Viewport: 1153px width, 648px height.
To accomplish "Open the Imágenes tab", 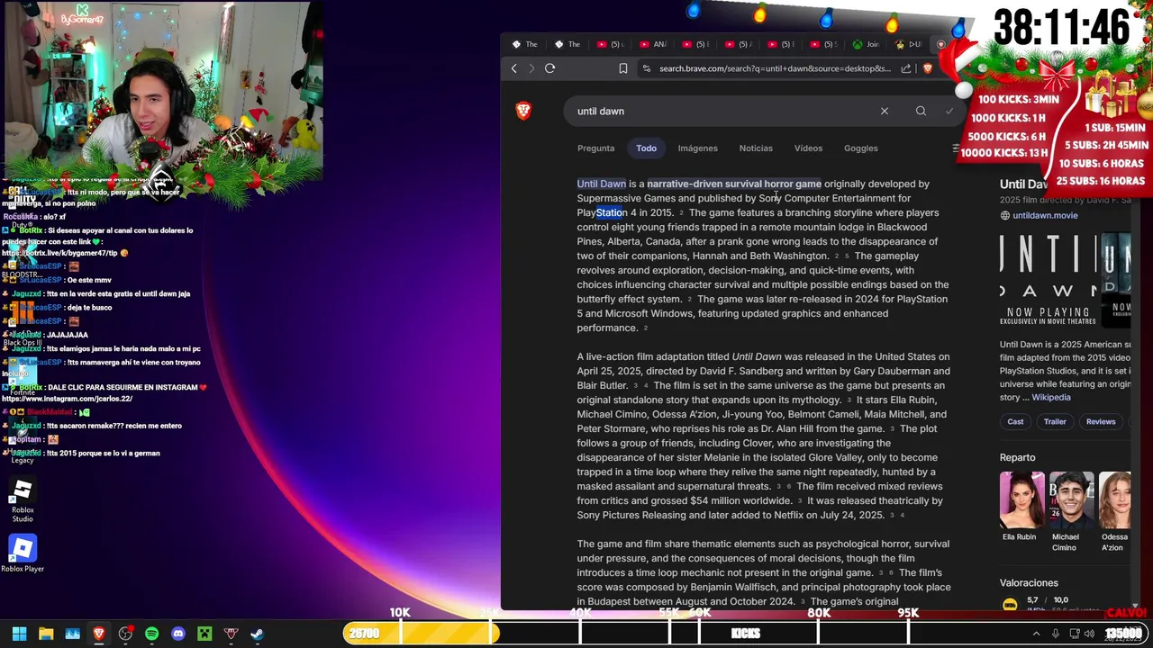I will [x=698, y=148].
